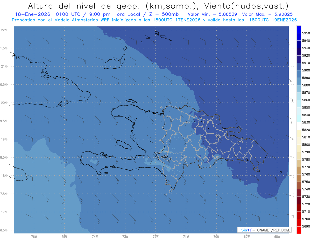Click the '1800UTC_17ENE2026' initialization time text
Image resolution: width=311 pixels, height=240 pixels.
click(177, 20)
